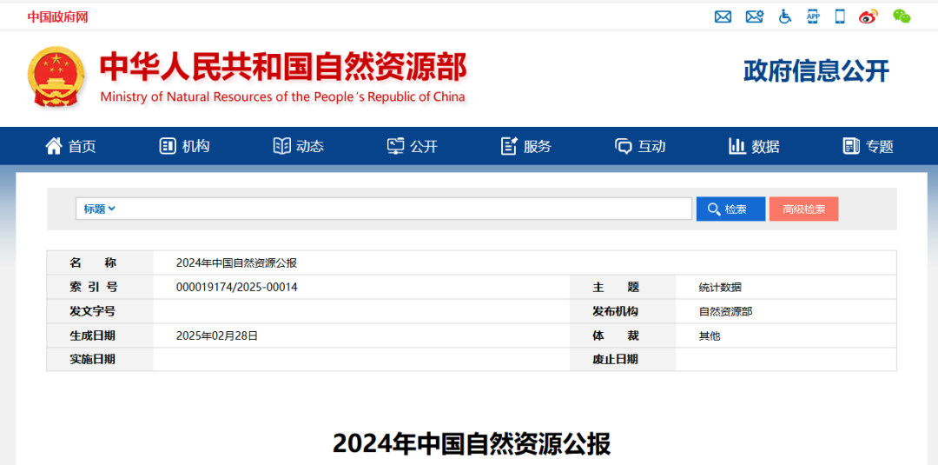Image resolution: width=938 pixels, height=465 pixels.
Task: Select the 其他 genre value
Action: [710, 335]
